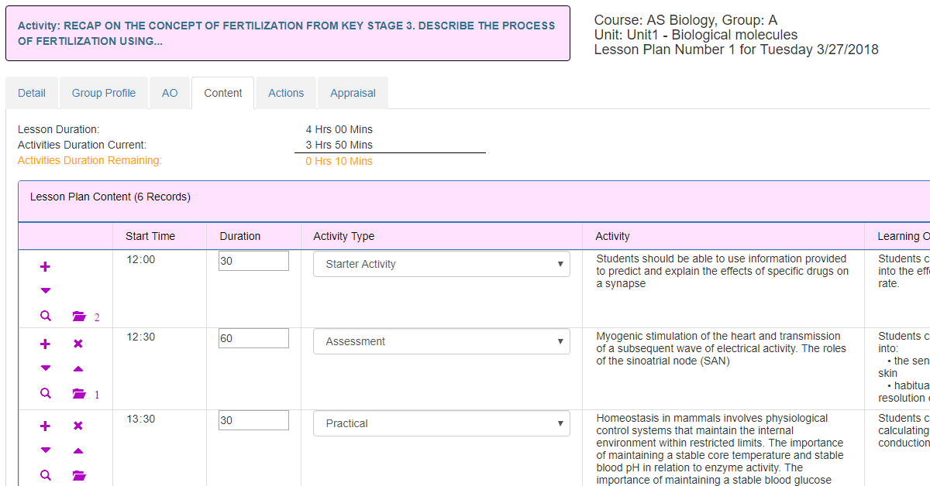Add a record after the 12:00 row

pos(45,266)
